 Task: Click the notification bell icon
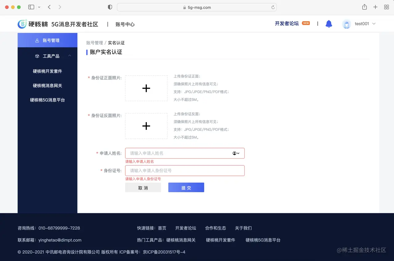[x=329, y=24]
